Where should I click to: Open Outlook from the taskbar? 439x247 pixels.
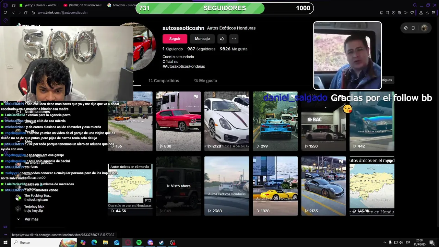[x=117, y=243]
